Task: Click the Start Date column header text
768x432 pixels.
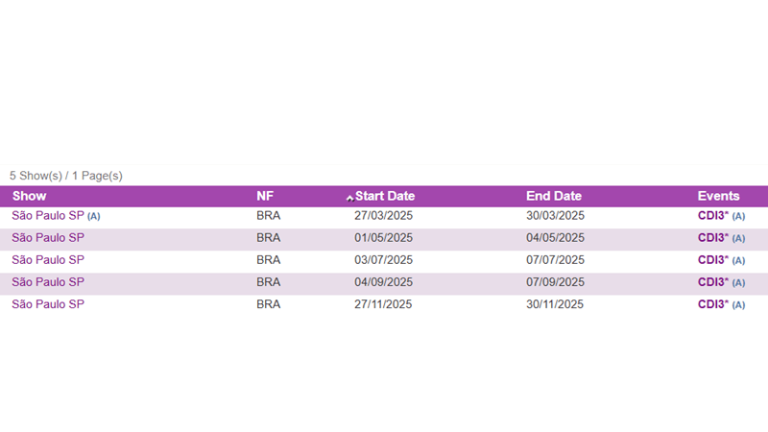Action: pyautogui.click(x=385, y=196)
